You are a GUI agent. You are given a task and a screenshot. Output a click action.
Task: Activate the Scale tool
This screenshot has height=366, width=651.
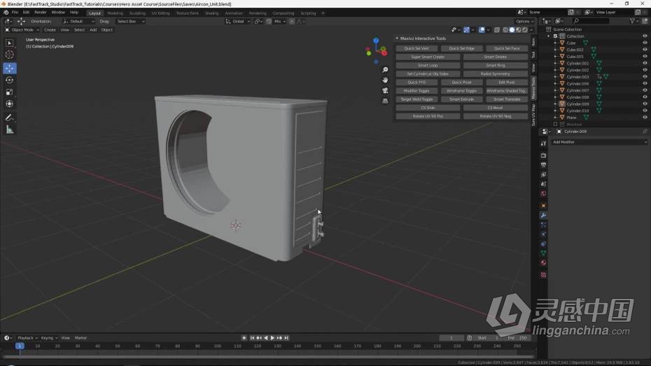(10, 92)
